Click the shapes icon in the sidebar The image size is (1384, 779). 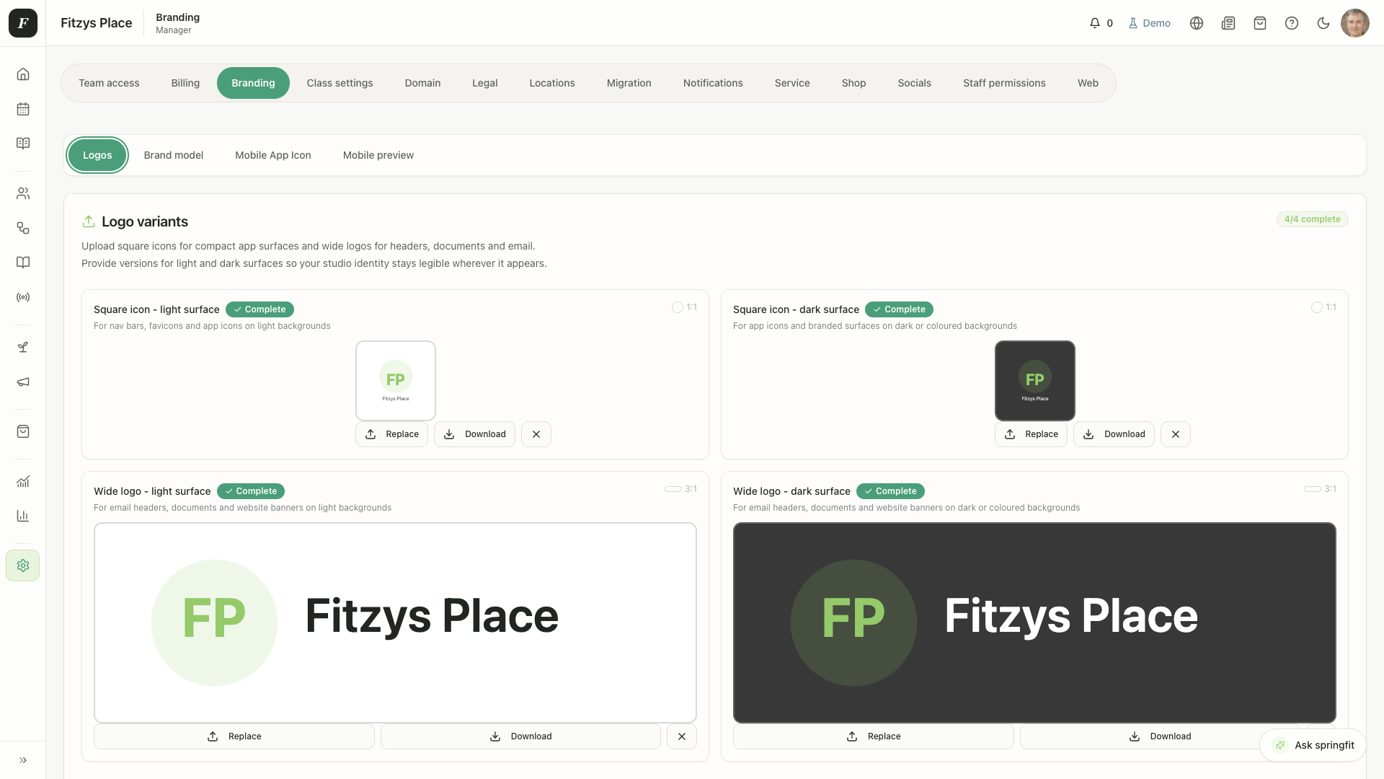click(23, 228)
